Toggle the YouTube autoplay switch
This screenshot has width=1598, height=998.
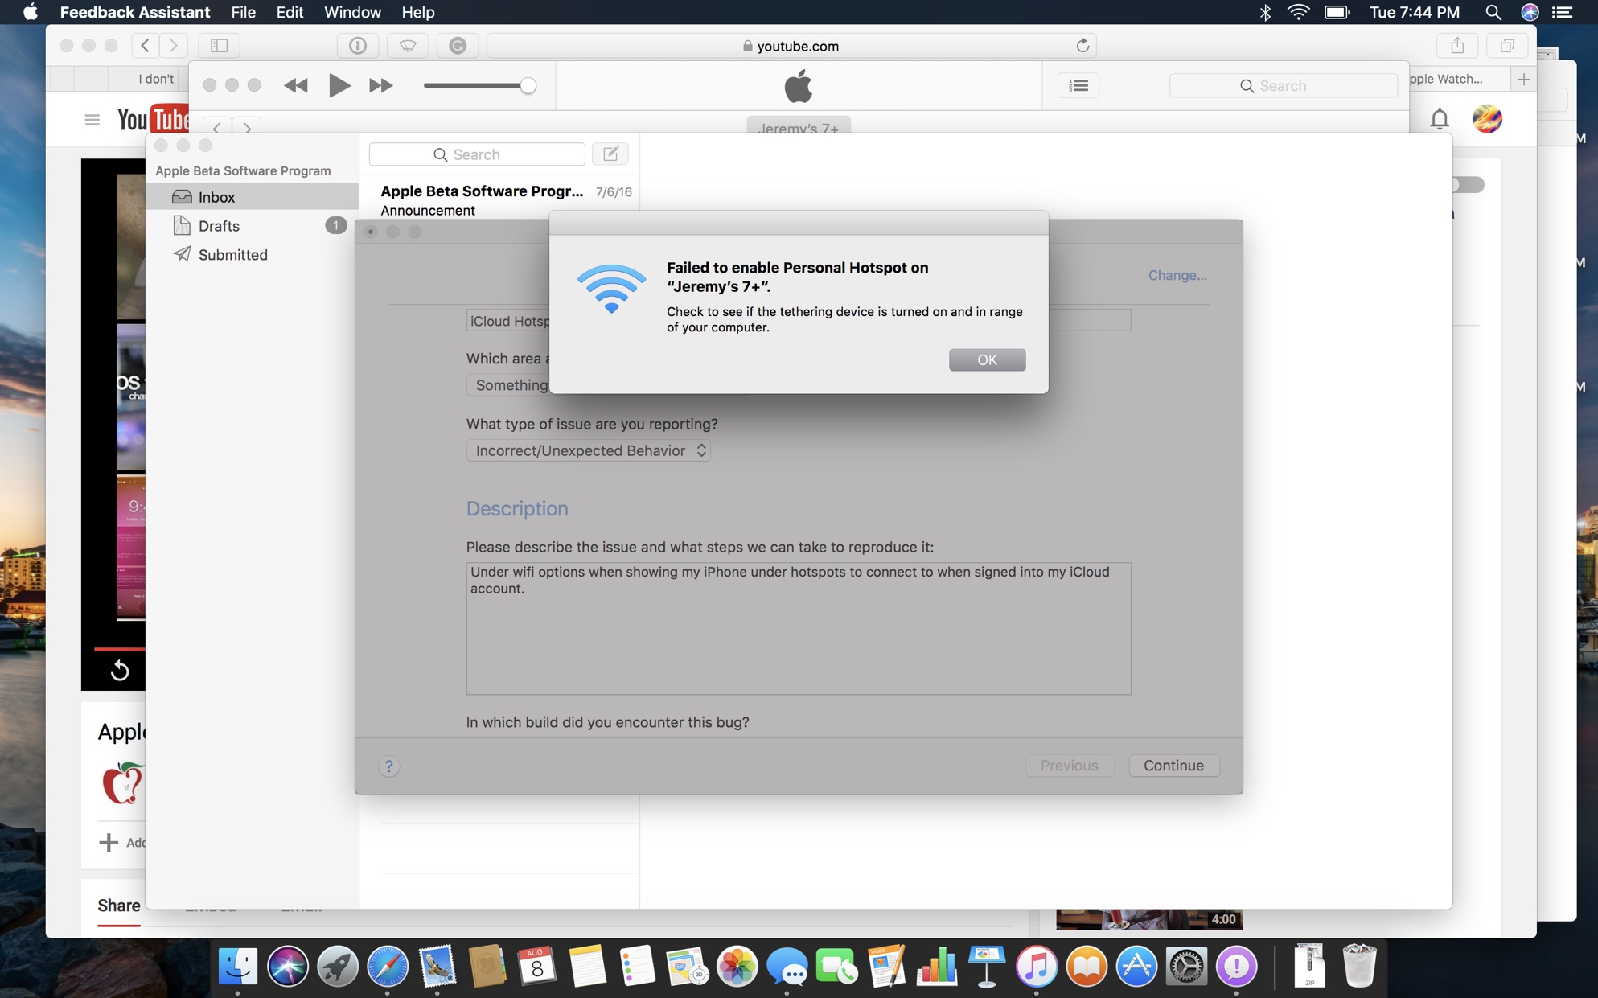point(1469,185)
